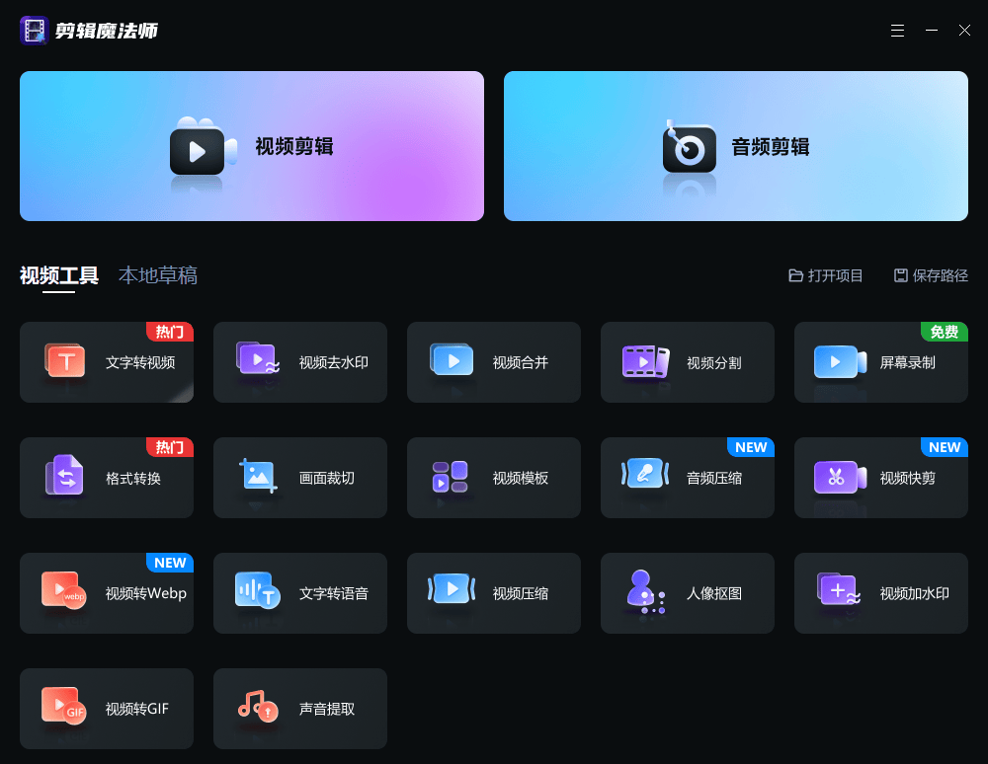Open the hamburger menu at top right

pyautogui.click(x=897, y=31)
